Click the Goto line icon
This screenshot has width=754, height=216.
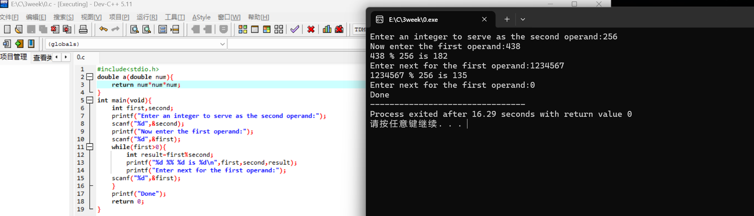(175, 29)
